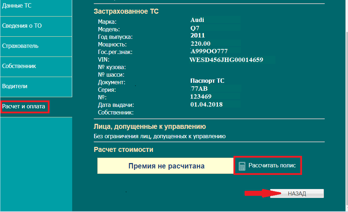Click the Без ограничения лиц text line
The height and width of the screenshot is (212, 348).
click(x=159, y=136)
